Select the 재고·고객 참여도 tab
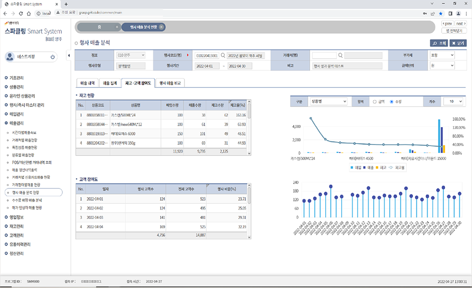 (138, 83)
